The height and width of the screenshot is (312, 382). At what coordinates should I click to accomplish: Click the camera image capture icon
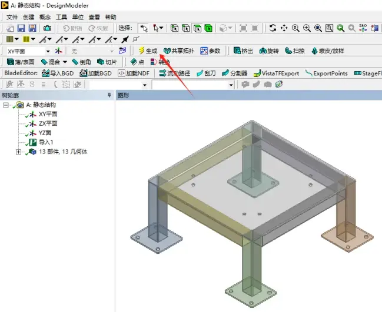47,28
